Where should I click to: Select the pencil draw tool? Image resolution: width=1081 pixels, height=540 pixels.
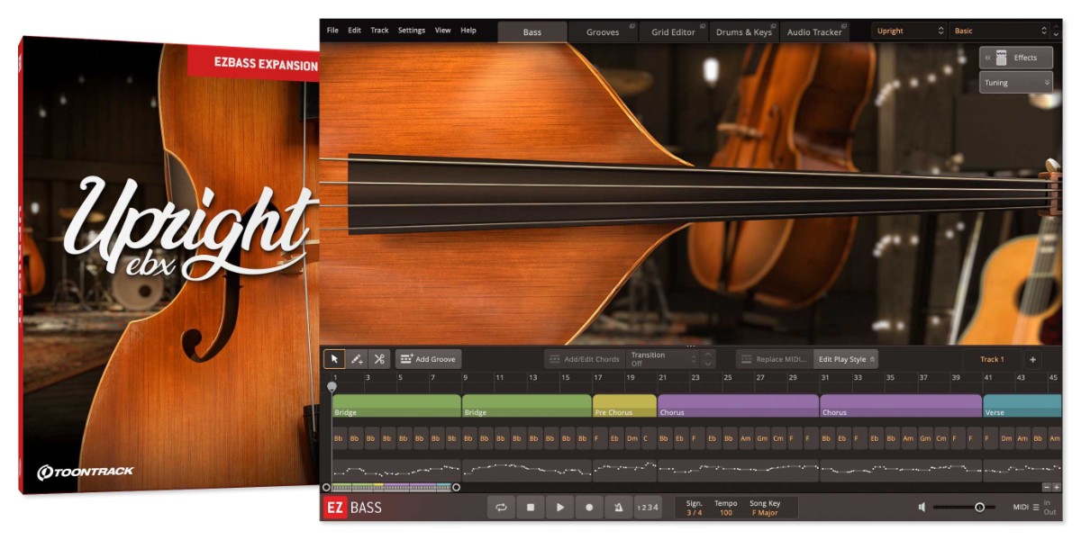click(357, 359)
